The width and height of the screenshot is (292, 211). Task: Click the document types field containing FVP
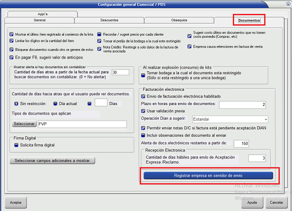click(82, 124)
